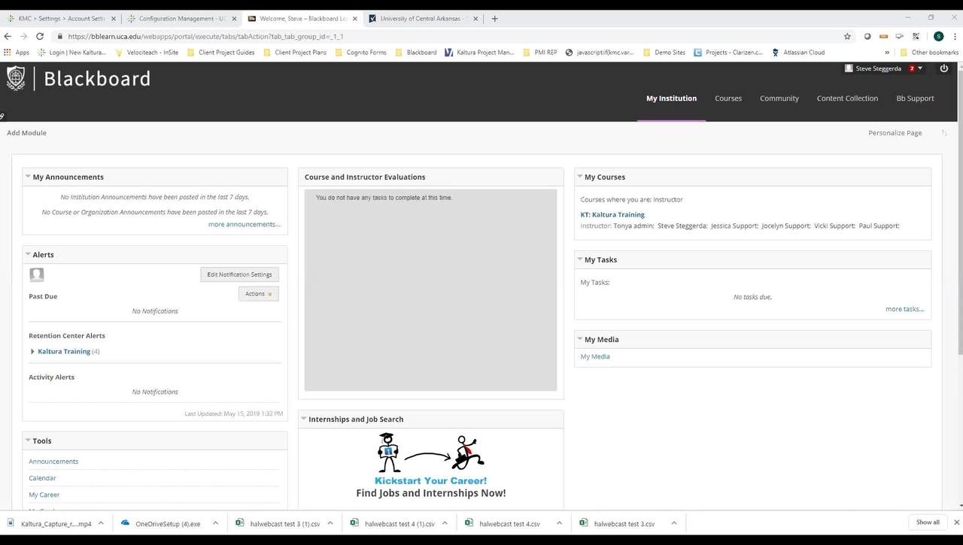This screenshot has height=545, width=963.
Task: Open the My Career tool link
Action: pyautogui.click(x=44, y=495)
